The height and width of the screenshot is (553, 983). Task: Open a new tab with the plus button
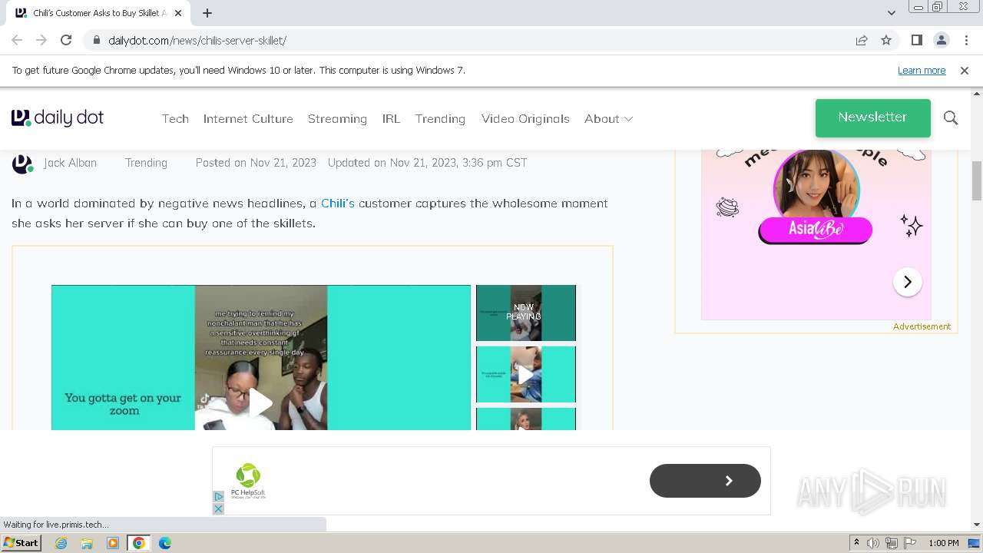pyautogui.click(x=207, y=12)
